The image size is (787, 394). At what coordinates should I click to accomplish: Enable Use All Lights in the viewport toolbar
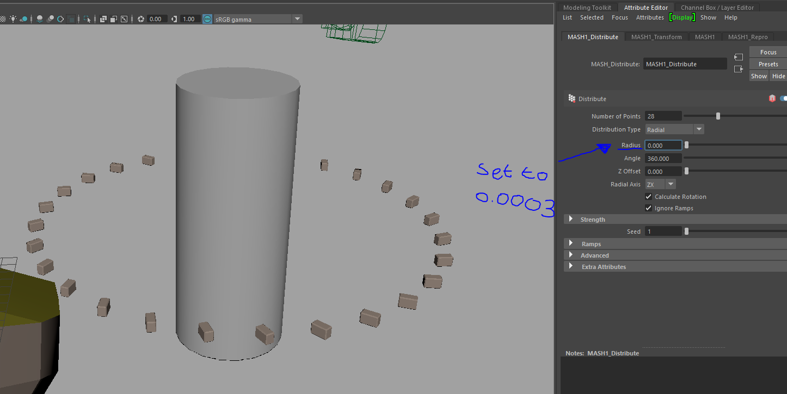13,19
